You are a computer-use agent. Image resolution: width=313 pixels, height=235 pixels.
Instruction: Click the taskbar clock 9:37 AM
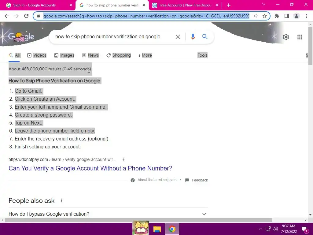pos(289,229)
